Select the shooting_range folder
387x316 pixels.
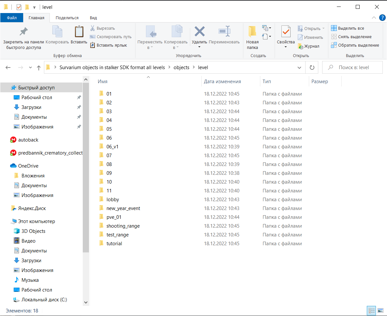tap(123, 226)
